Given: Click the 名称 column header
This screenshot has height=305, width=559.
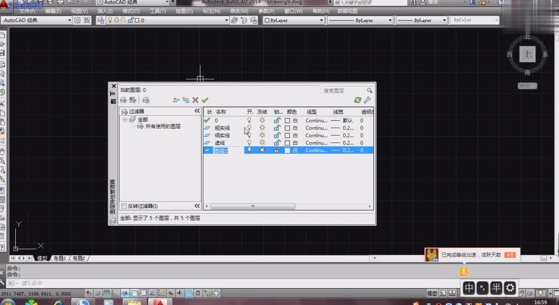Looking at the screenshot, I should point(221,112).
